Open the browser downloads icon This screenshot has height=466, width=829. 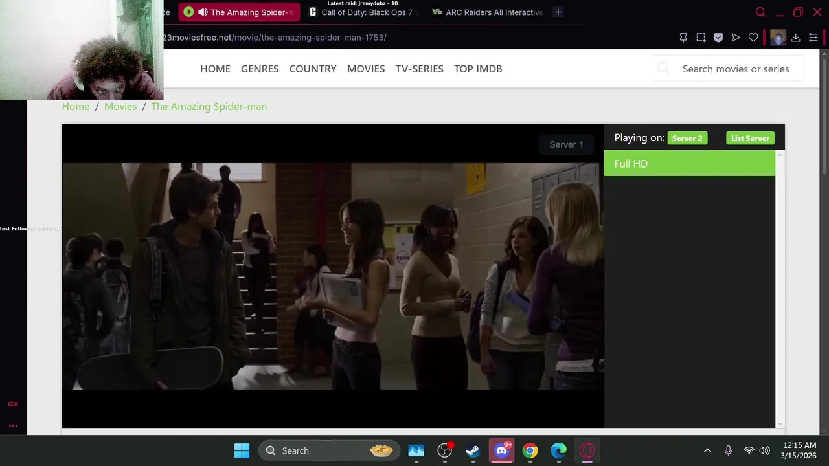(796, 38)
